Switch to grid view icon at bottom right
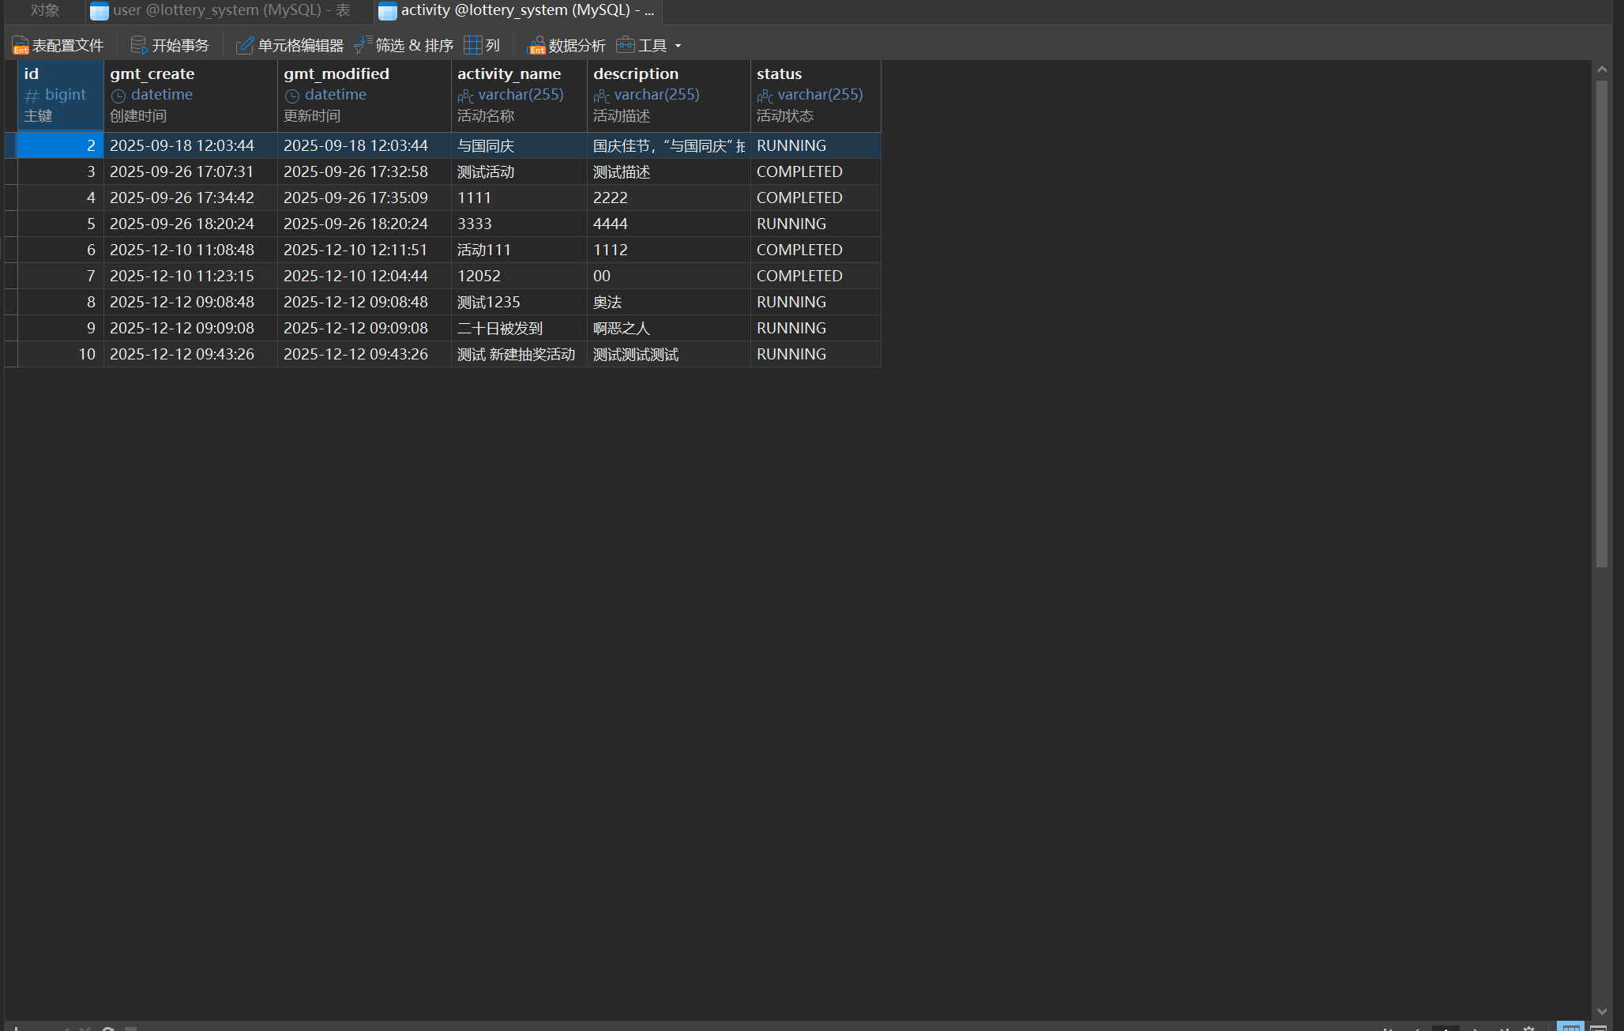This screenshot has height=1031, width=1624. click(x=1570, y=1026)
